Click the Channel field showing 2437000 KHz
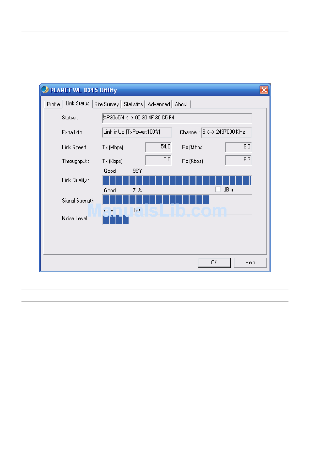 click(226, 132)
